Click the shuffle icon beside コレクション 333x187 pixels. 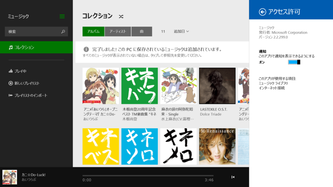(121, 16)
